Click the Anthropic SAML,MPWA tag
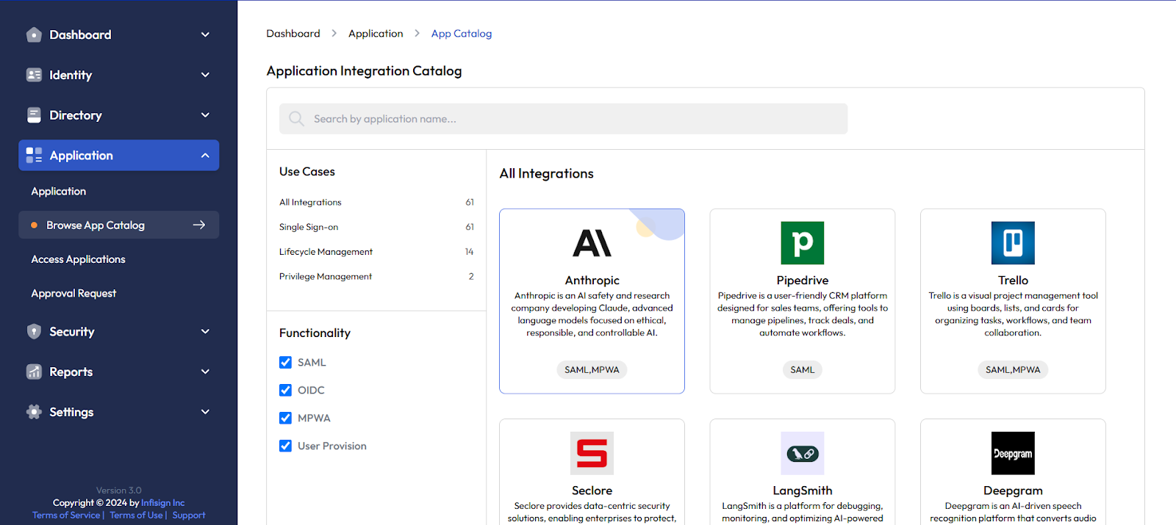1176x525 pixels. (592, 369)
